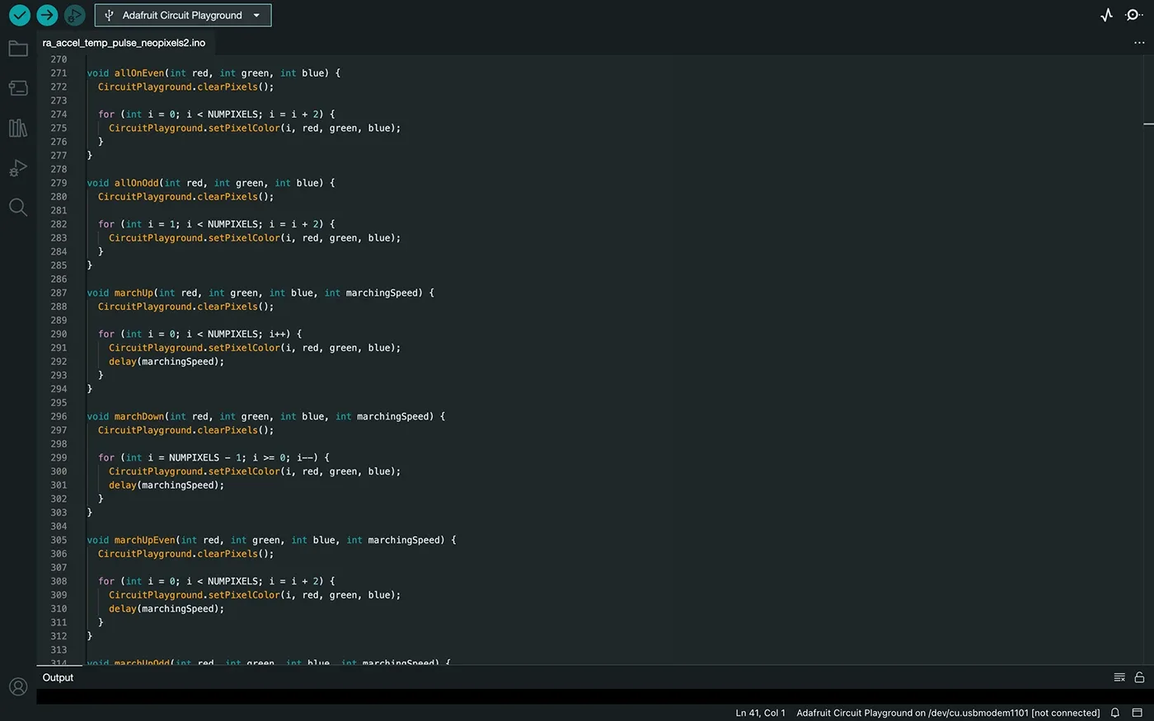Screen dimensions: 1154x721
Task: Click on function name marchDown
Action: tap(139, 416)
